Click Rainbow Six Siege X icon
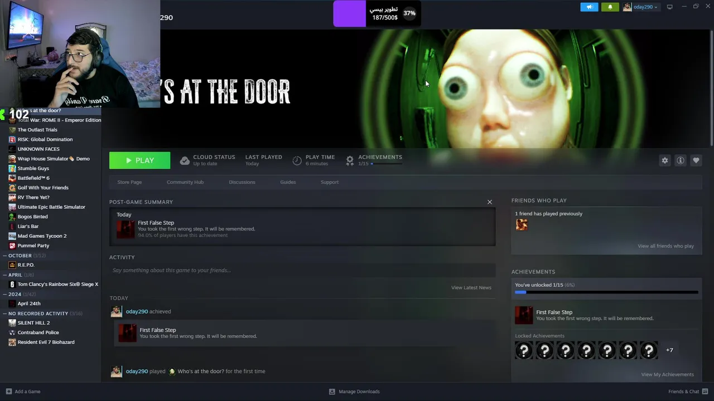The height and width of the screenshot is (401, 714). click(x=12, y=285)
